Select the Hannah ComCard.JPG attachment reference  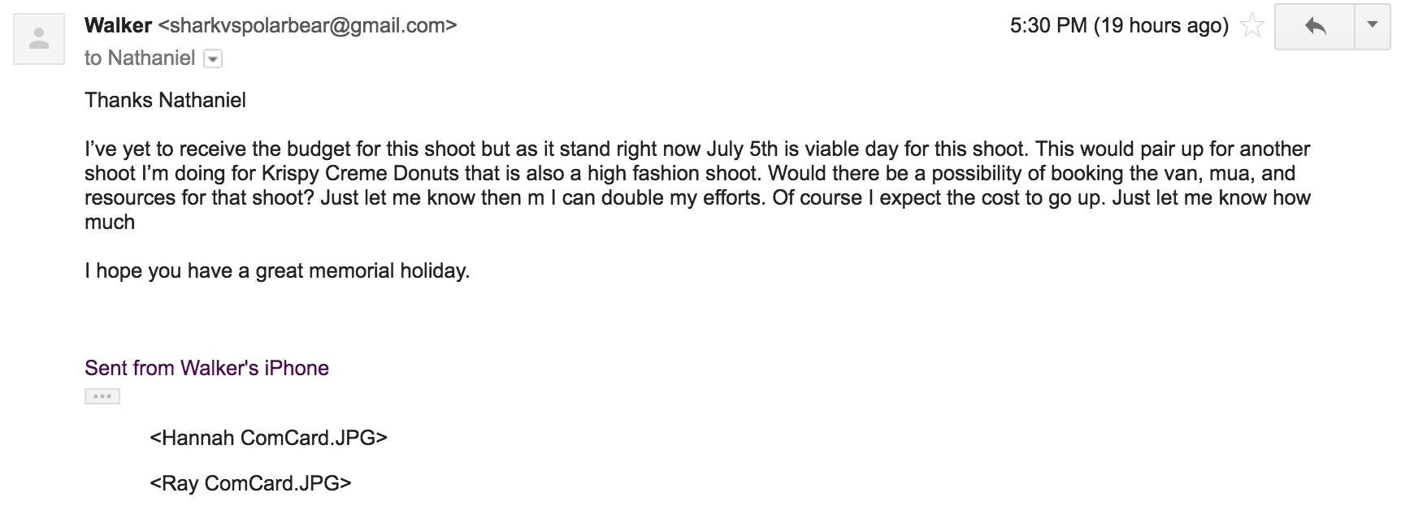268,438
